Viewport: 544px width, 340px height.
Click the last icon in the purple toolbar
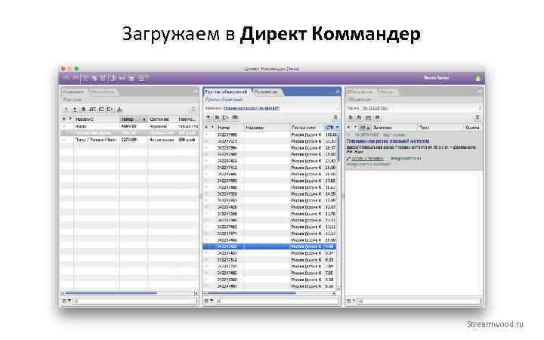pos(142,78)
